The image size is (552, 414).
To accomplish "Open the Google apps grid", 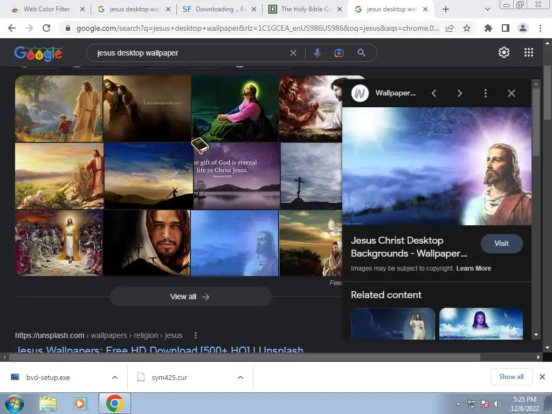I will point(529,52).
